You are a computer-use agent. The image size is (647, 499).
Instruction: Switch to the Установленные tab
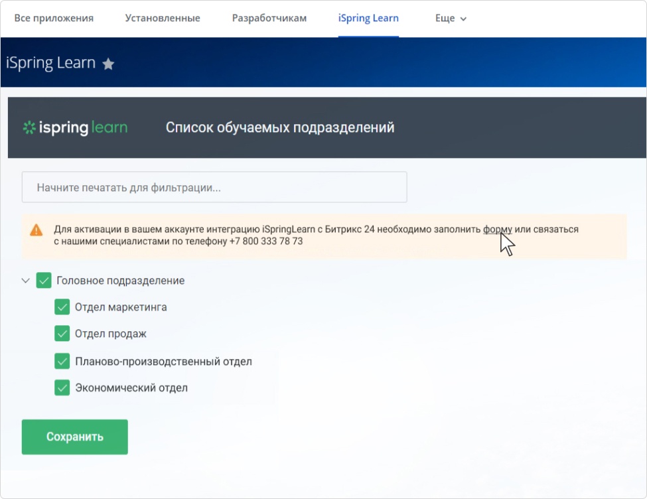(163, 18)
